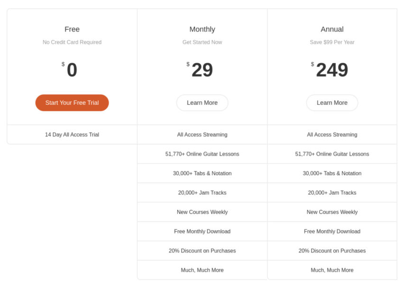Click the $29 Monthly price

(201, 70)
